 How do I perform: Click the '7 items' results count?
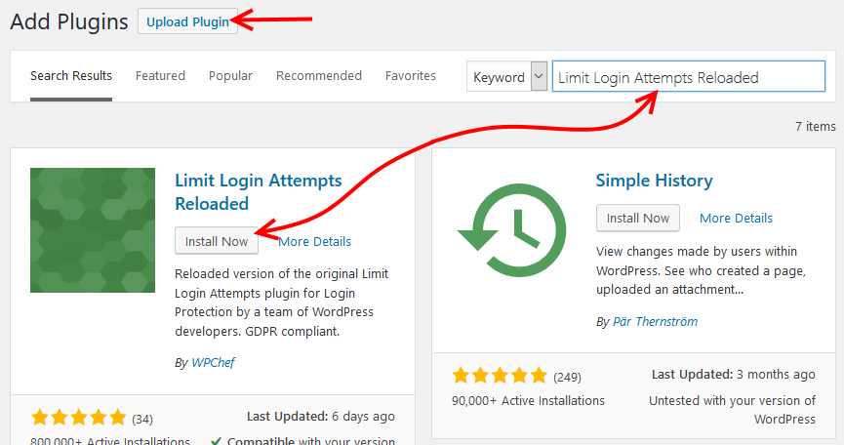815,127
